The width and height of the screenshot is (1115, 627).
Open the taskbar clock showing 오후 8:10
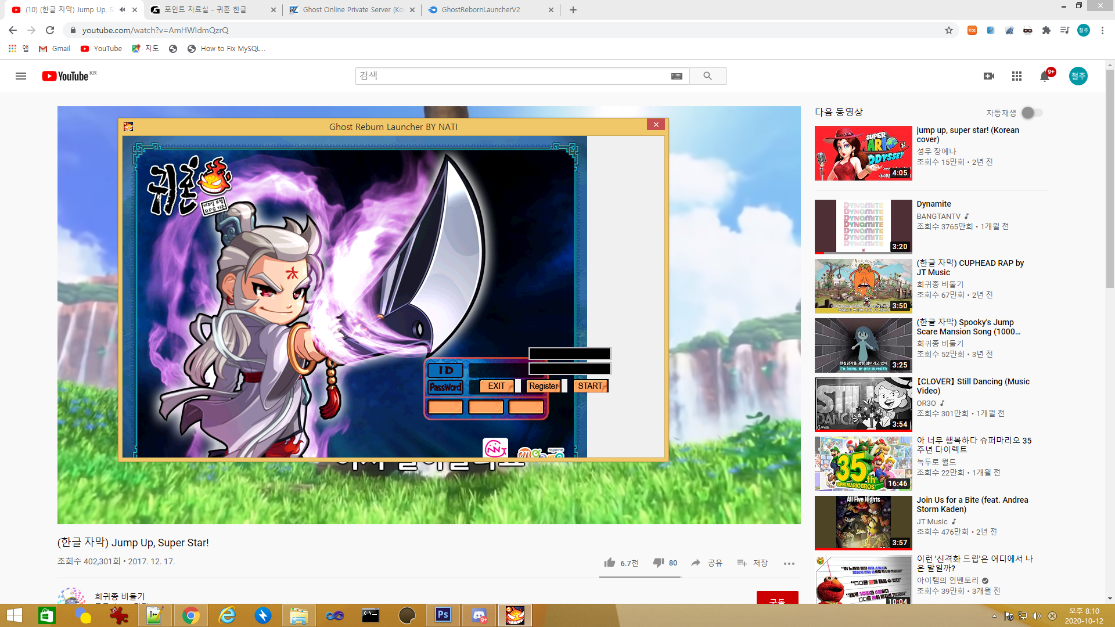tap(1084, 615)
